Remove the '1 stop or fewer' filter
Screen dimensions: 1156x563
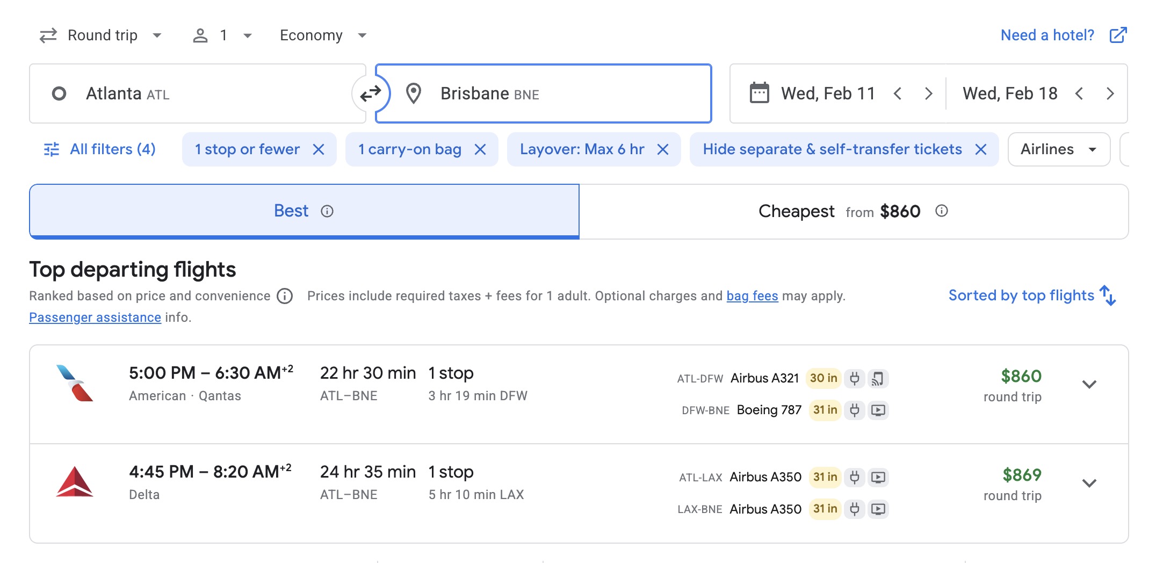pos(319,149)
